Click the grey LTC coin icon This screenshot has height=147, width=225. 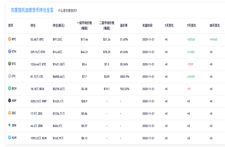9,76
